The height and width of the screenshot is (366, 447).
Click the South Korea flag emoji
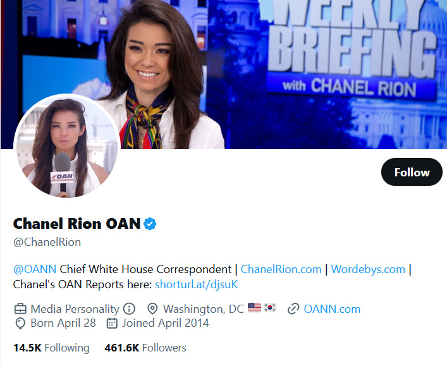pos(270,308)
